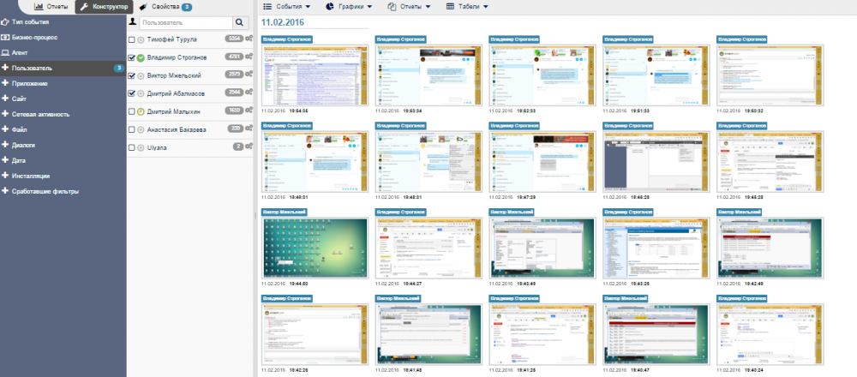Open the chat screenshot thumbnail at 19:53:34
Screen dimensions: 857x377
tap(429, 76)
